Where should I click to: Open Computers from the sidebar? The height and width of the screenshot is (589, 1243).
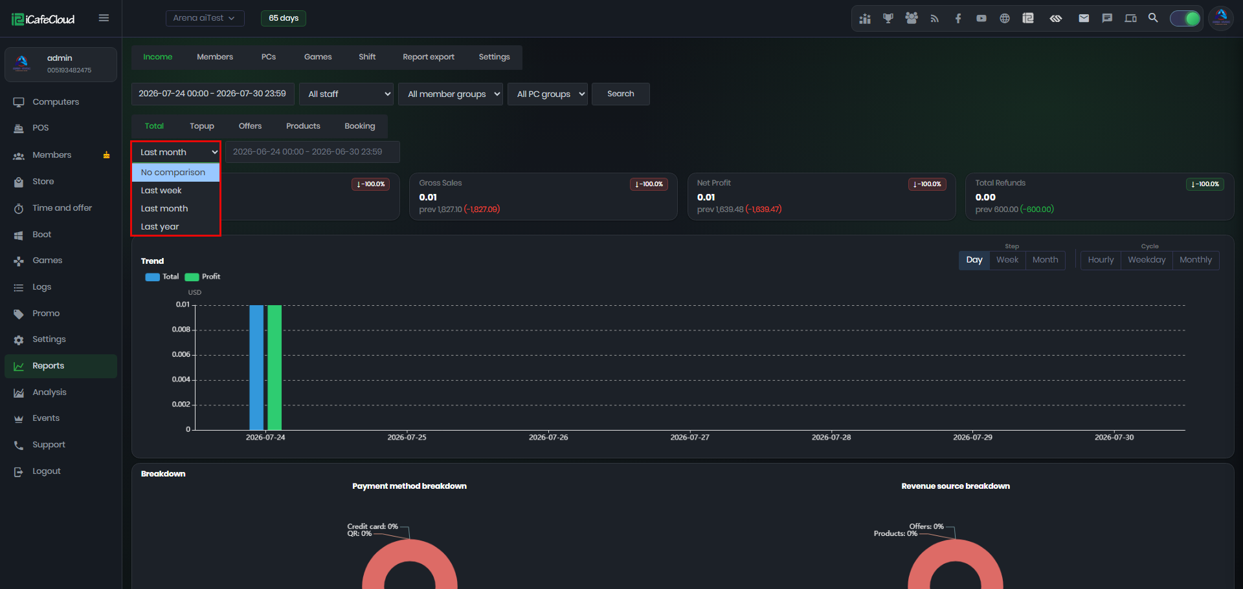coord(61,102)
